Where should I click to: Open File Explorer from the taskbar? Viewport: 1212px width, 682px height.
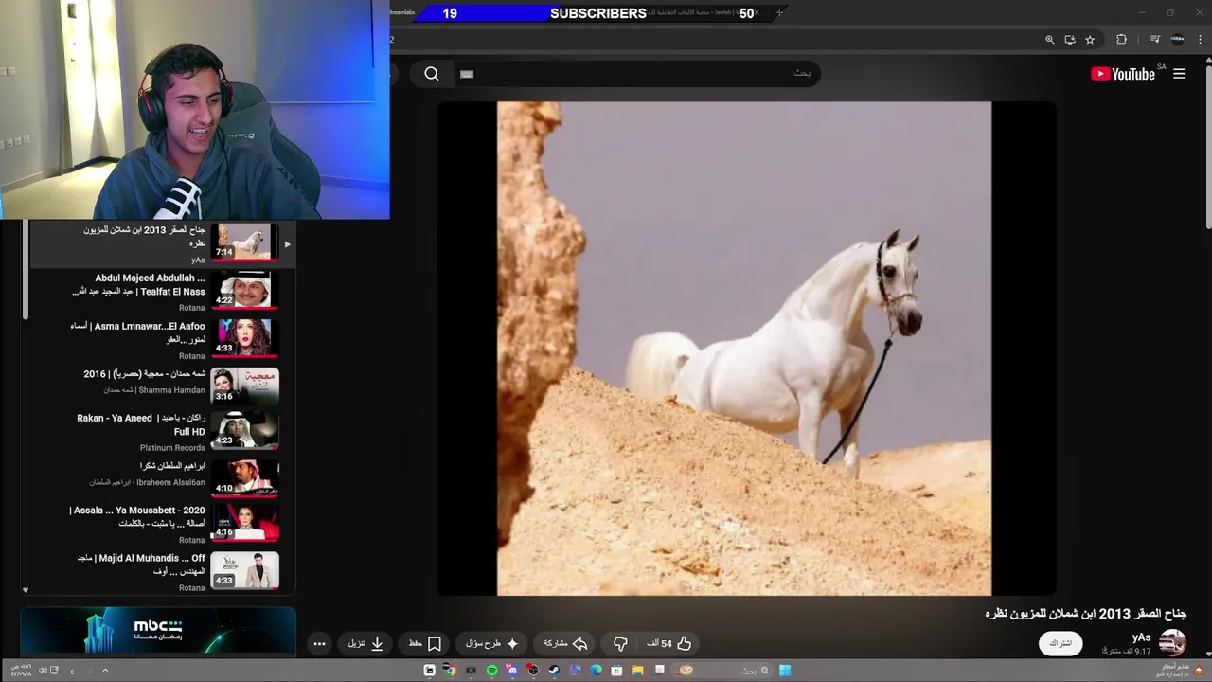coord(637,671)
